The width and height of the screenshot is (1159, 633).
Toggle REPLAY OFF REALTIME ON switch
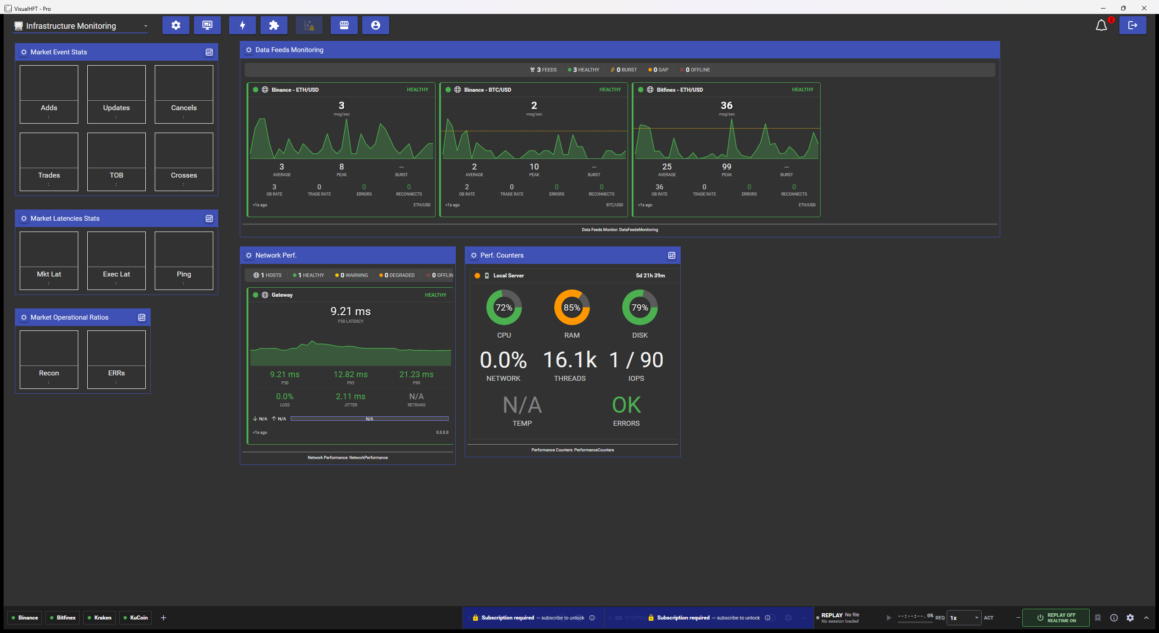pos(1056,618)
